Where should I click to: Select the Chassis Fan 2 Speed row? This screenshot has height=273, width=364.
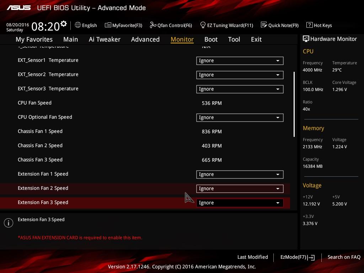click(145, 145)
